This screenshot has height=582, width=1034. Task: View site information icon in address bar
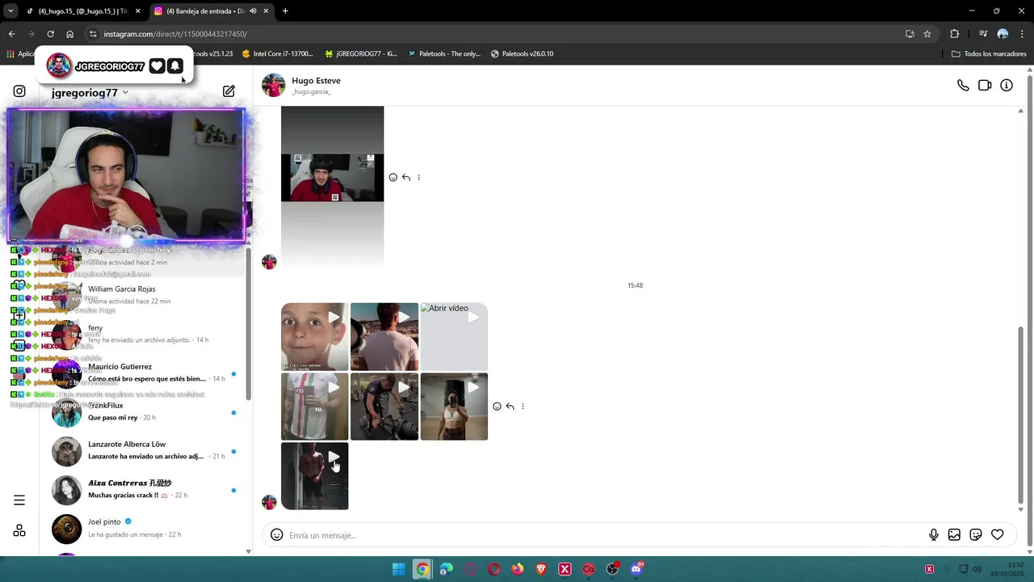coord(93,34)
